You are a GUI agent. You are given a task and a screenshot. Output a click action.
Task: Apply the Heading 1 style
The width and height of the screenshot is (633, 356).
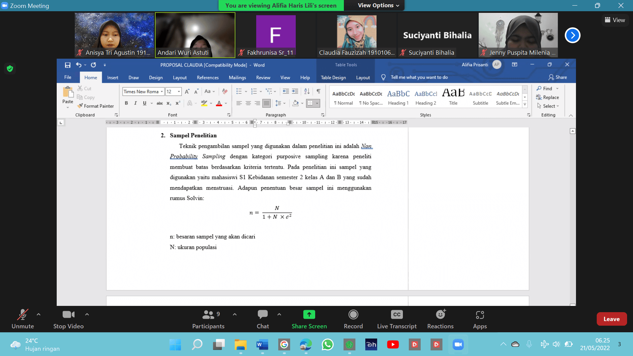pos(398,98)
